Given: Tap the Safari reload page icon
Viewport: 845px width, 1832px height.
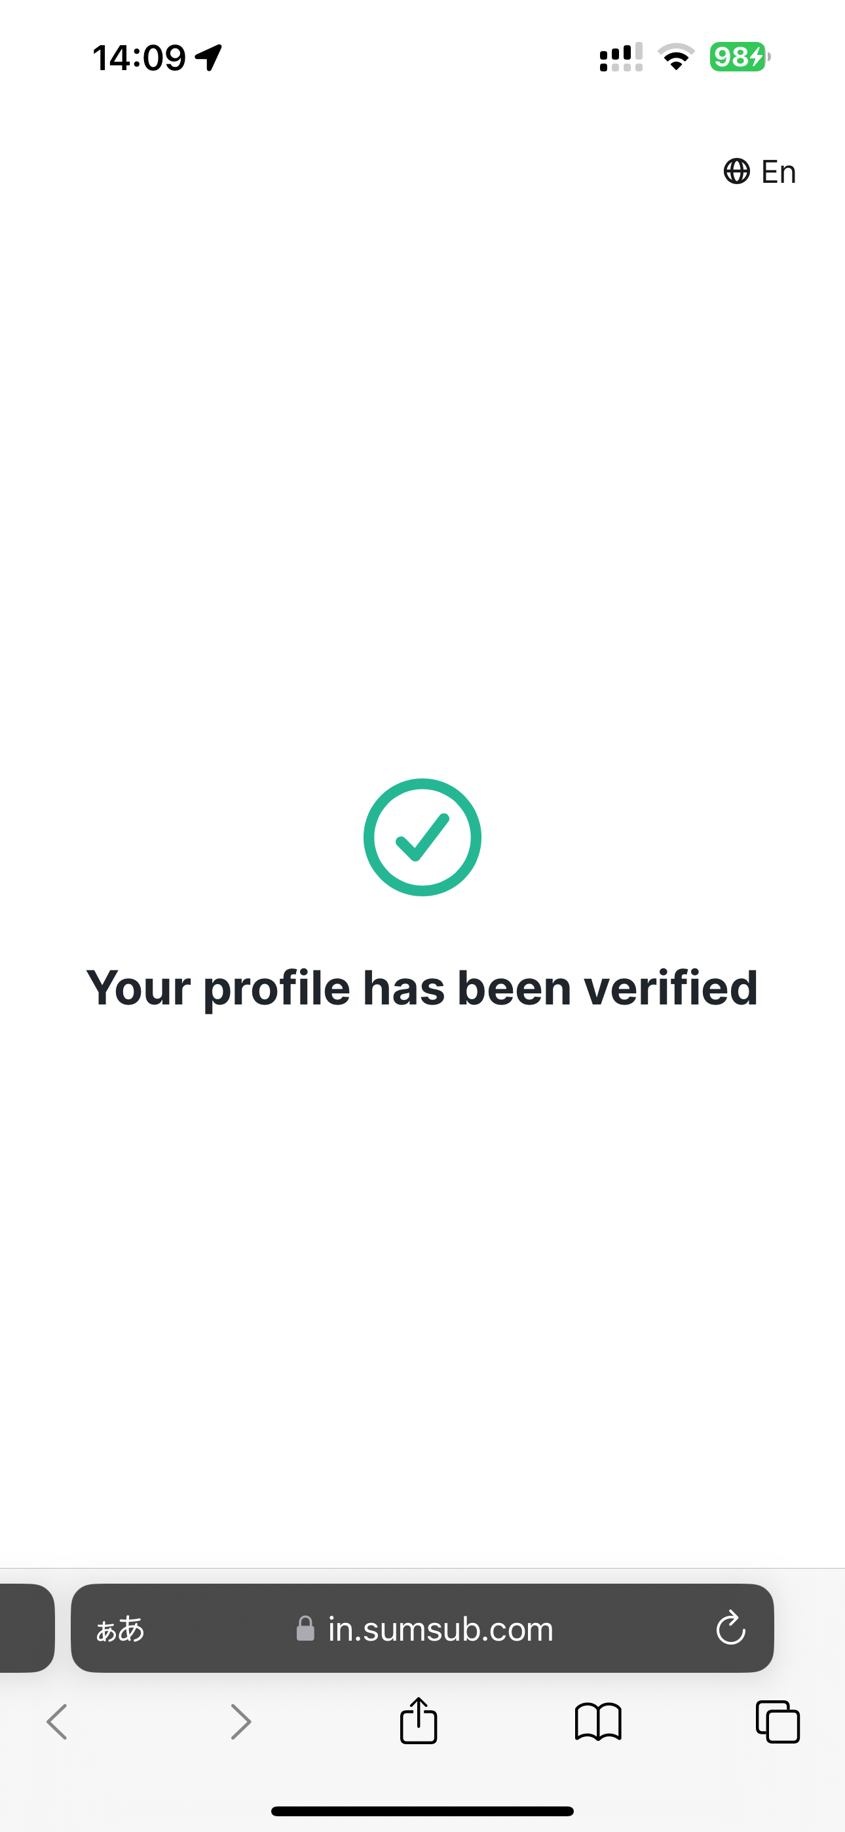Looking at the screenshot, I should pos(730,1628).
